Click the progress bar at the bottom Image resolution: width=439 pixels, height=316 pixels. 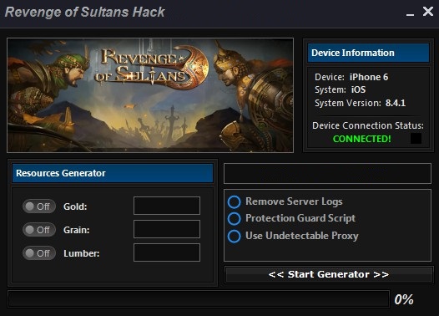tap(199, 299)
